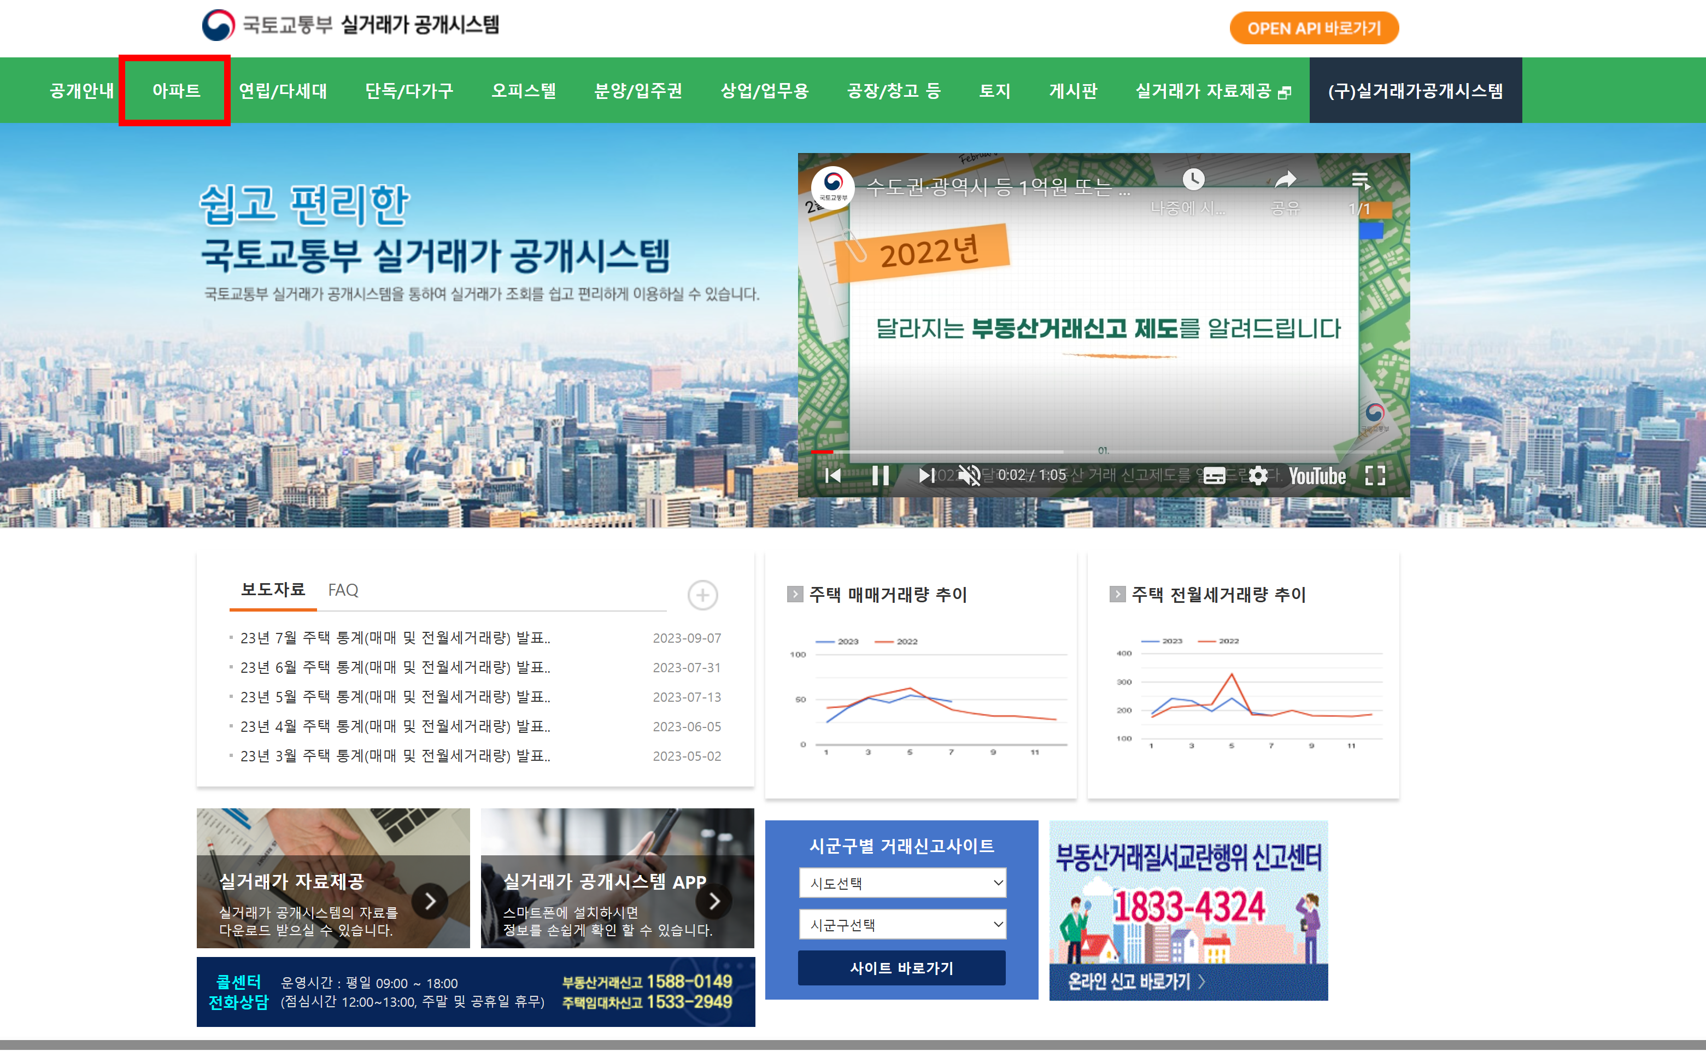
Task: Toggle video subtitles (captions) icon
Action: point(1214,475)
